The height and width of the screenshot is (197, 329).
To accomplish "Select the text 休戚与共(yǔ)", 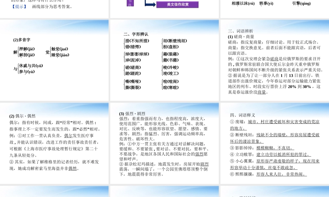I will pos(31,66).
